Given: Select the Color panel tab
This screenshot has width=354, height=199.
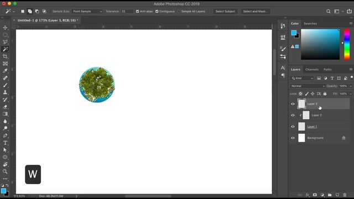Looking at the screenshot, I should pos(295,23).
